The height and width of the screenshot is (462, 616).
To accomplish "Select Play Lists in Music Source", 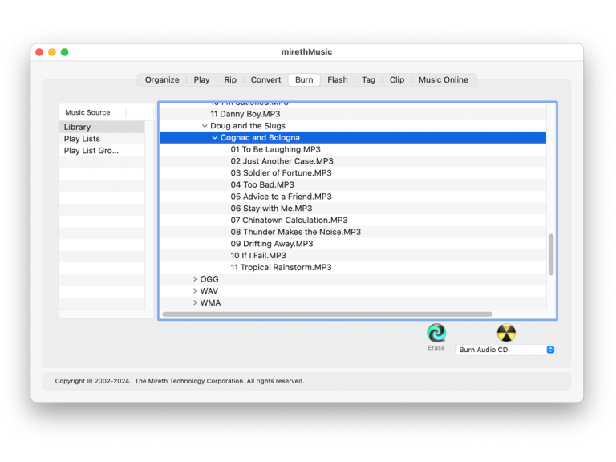I will [82, 139].
